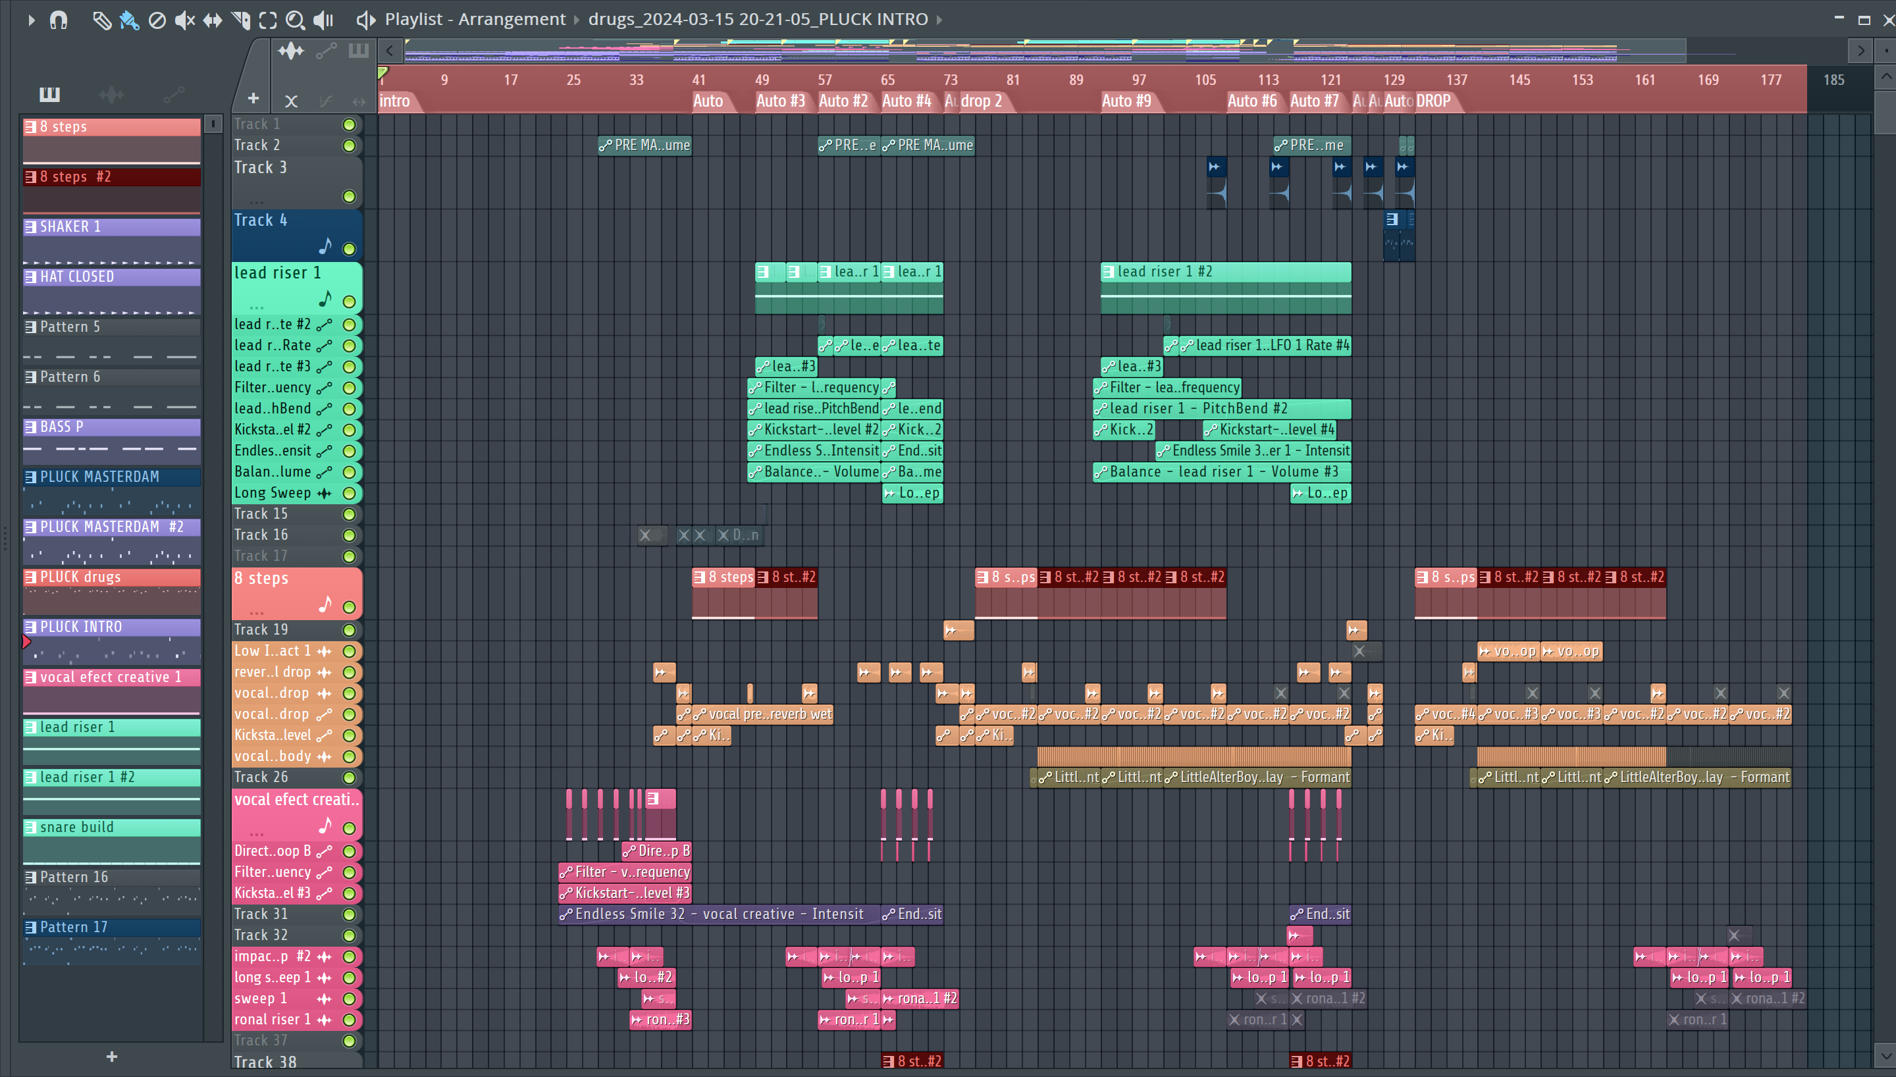Select the Paint brush tool
The width and height of the screenshot is (1896, 1077).
pyautogui.click(x=130, y=20)
